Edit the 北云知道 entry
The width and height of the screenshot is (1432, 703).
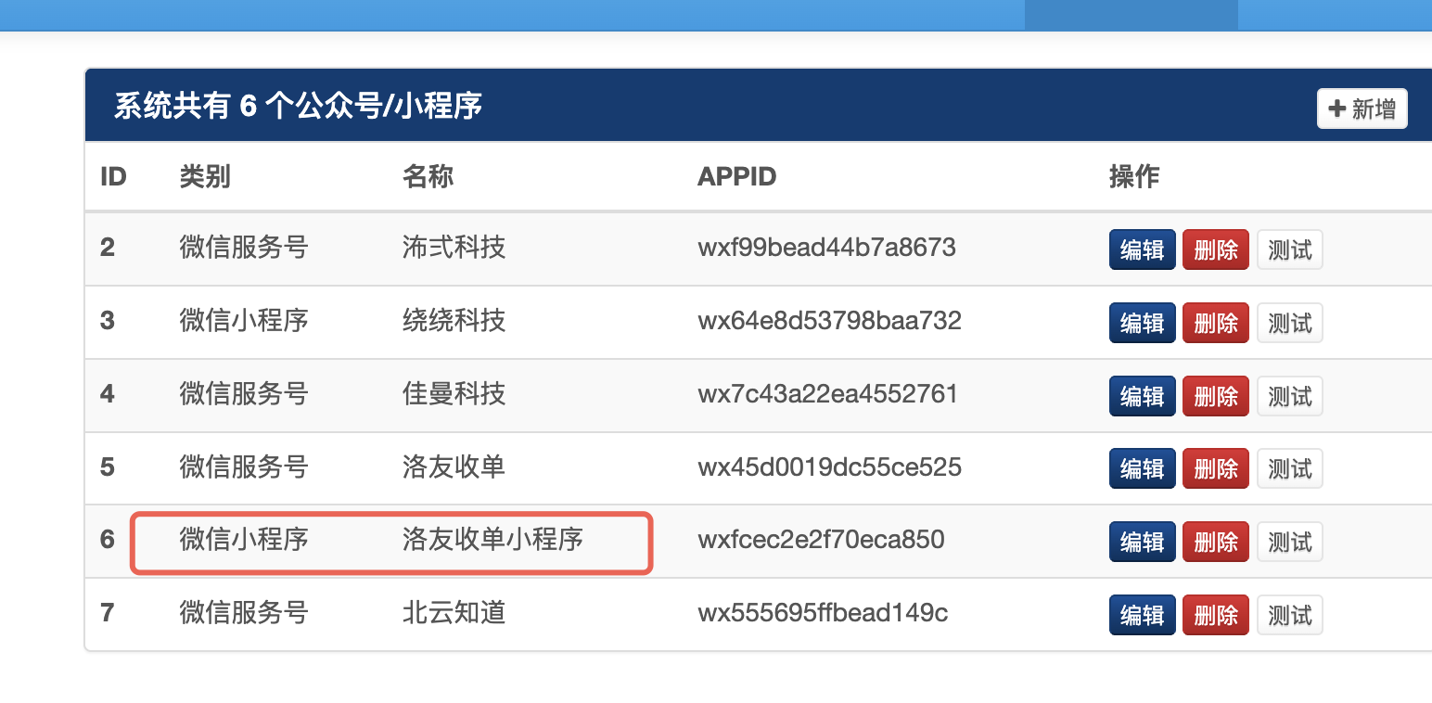point(1142,615)
